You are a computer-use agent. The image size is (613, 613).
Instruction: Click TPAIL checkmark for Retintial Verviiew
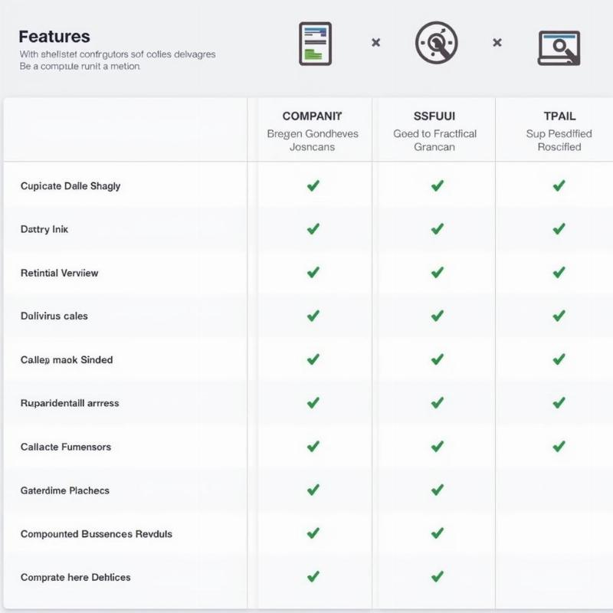click(x=559, y=272)
